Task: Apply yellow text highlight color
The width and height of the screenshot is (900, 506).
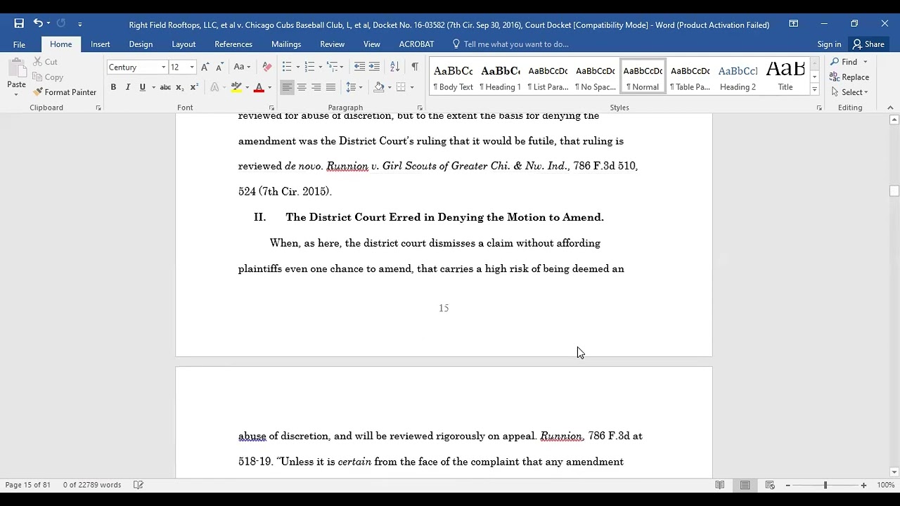Action: [236, 87]
